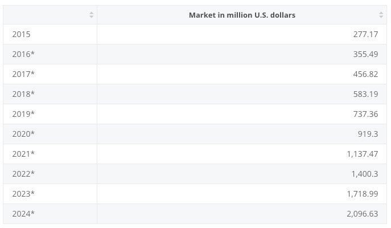The height and width of the screenshot is (228, 391).
Task: Click the 2018* year cell
Action: click(23, 94)
